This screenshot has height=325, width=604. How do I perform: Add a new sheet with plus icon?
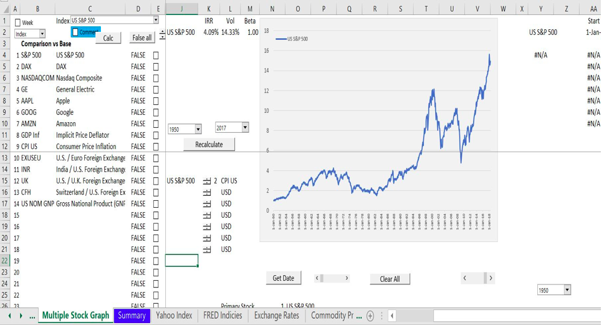point(370,316)
